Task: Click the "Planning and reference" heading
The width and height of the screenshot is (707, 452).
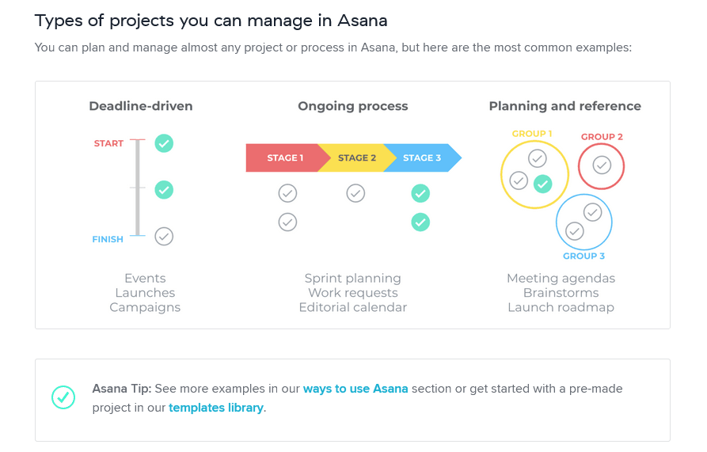Action: click(564, 106)
